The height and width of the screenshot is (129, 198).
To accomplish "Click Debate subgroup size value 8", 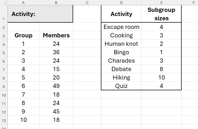I will pos(161,69).
